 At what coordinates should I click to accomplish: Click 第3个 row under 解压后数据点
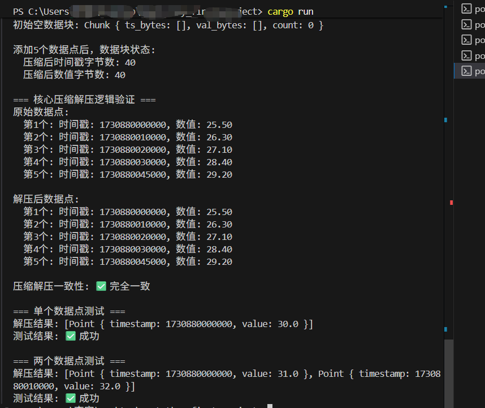click(128, 237)
